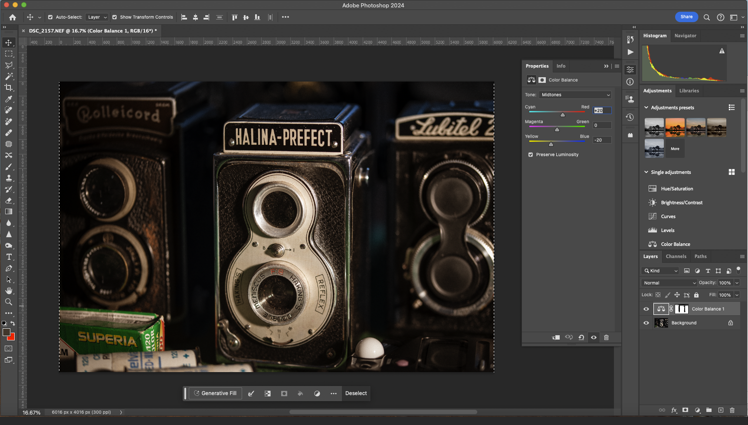
Task: Toggle Preserve Luminosity checkbox
Action: click(x=530, y=154)
